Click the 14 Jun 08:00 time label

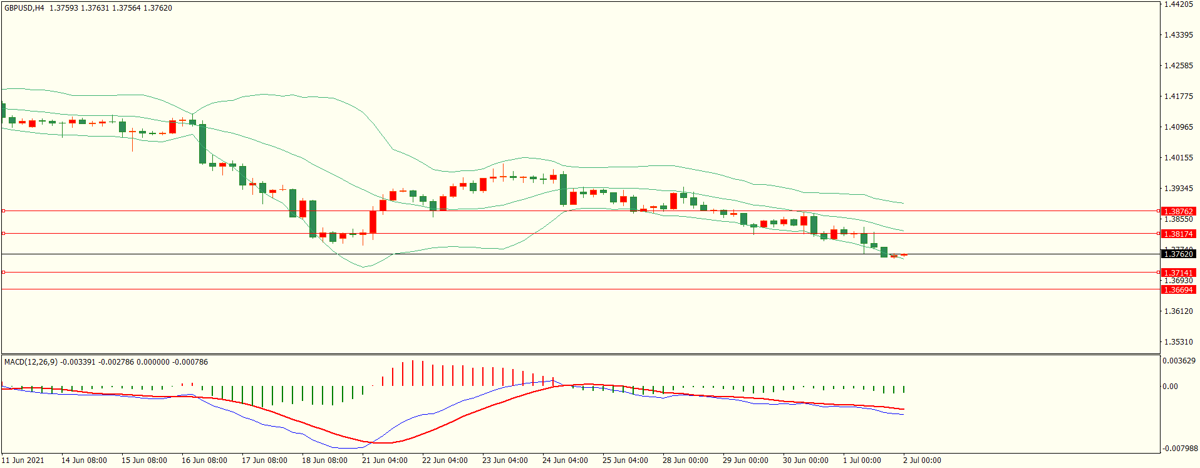[x=84, y=460]
